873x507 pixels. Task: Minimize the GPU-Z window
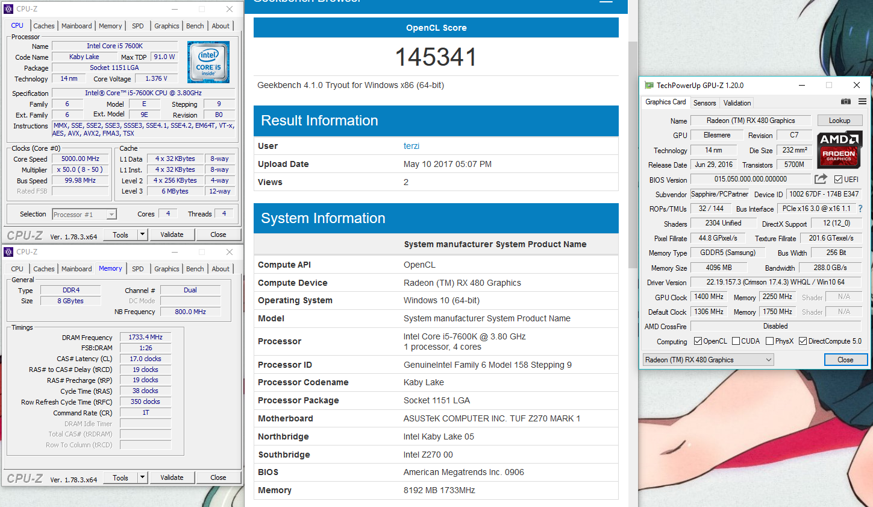coord(802,86)
